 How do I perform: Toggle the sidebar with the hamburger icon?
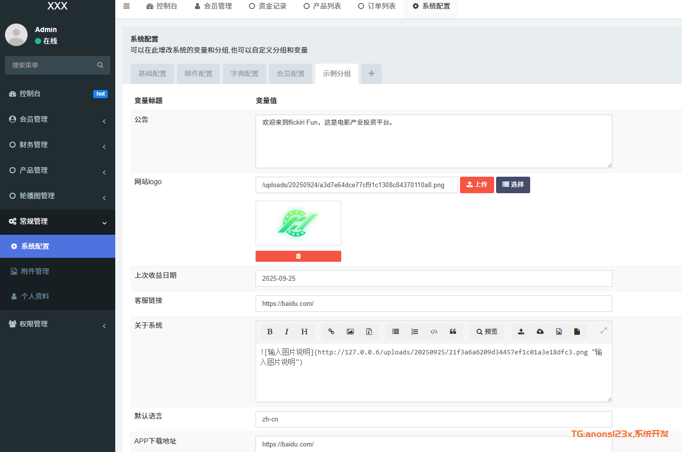[x=127, y=6]
